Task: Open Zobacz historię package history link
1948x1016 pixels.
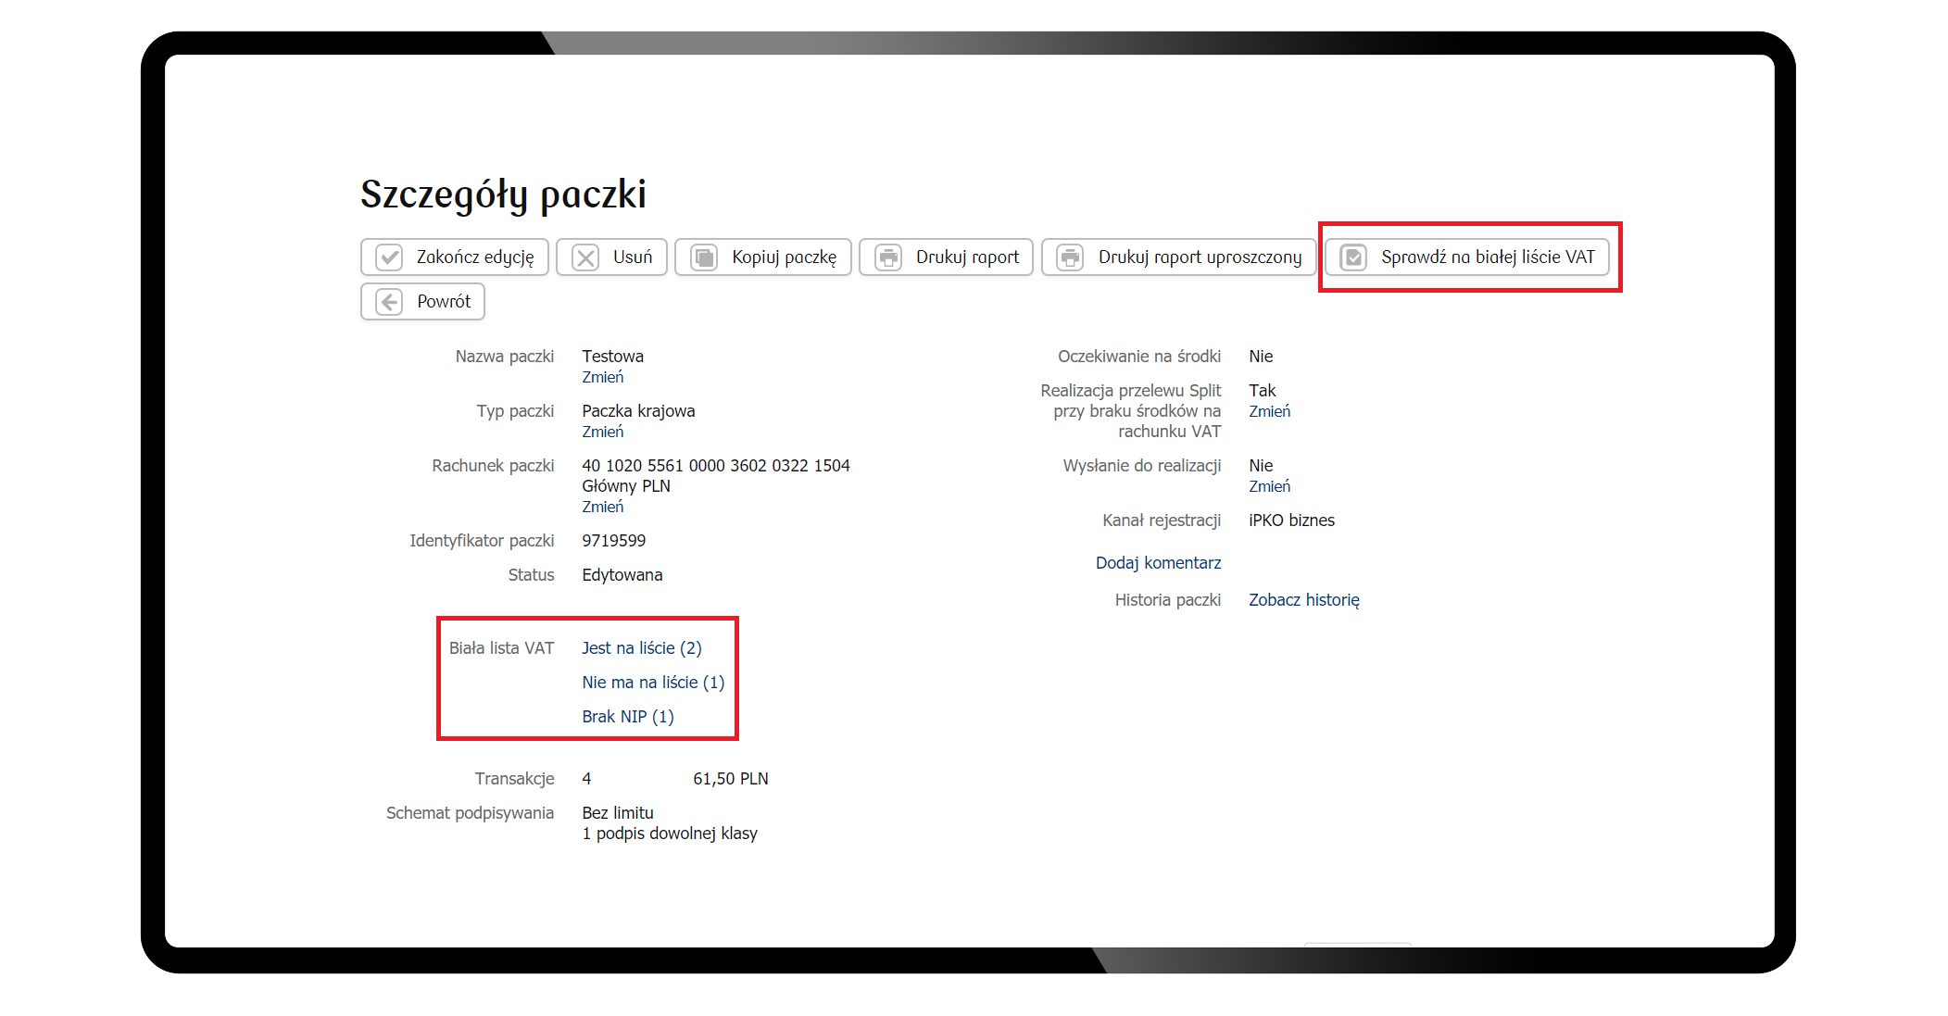Action: click(x=1303, y=600)
